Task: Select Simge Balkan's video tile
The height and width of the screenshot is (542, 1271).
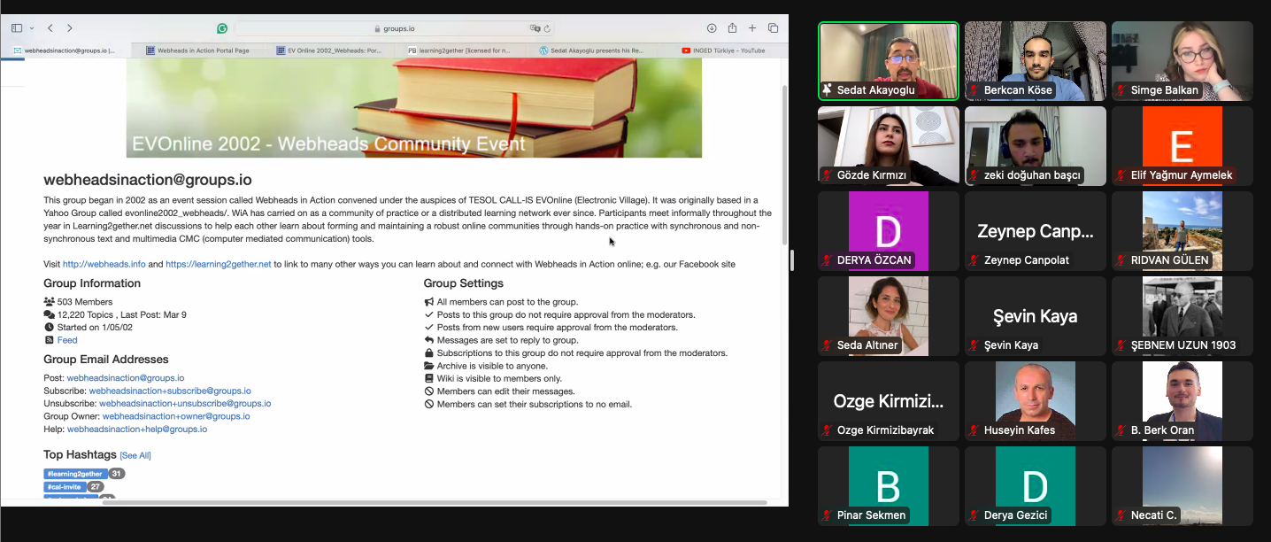Action: click(x=1182, y=61)
